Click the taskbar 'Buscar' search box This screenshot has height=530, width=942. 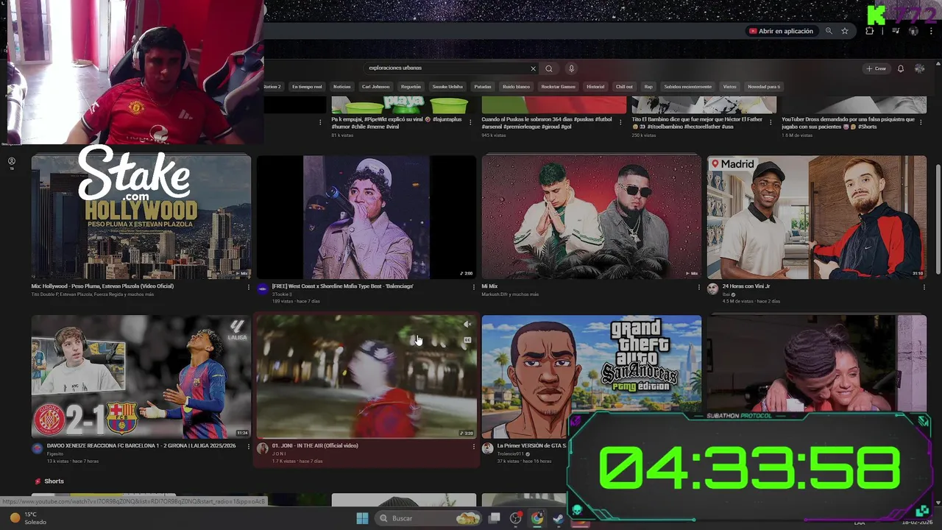(x=428, y=518)
